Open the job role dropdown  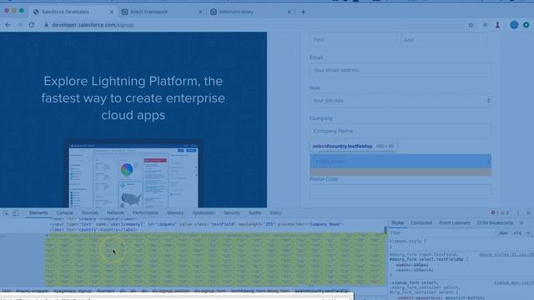click(x=400, y=100)
